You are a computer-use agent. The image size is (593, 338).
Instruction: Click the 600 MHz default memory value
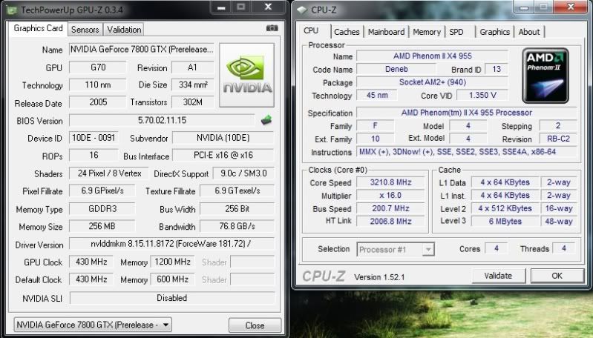point(172,279)
